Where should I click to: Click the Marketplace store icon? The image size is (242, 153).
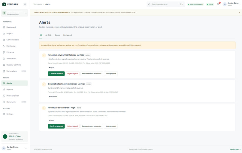(4, 71)
